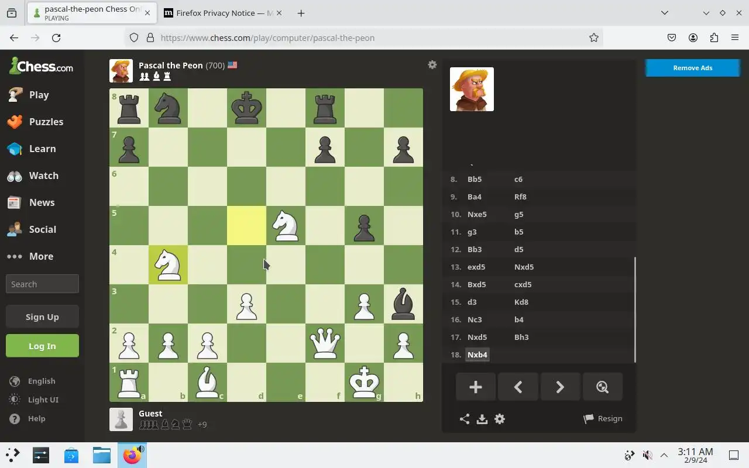Select move 15. Kd8 in move list
Viewport: 749px width, 468px height.
click(521, 302)
